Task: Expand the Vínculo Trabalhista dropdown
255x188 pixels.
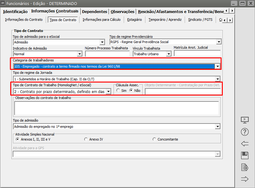Action: point(169,54)
